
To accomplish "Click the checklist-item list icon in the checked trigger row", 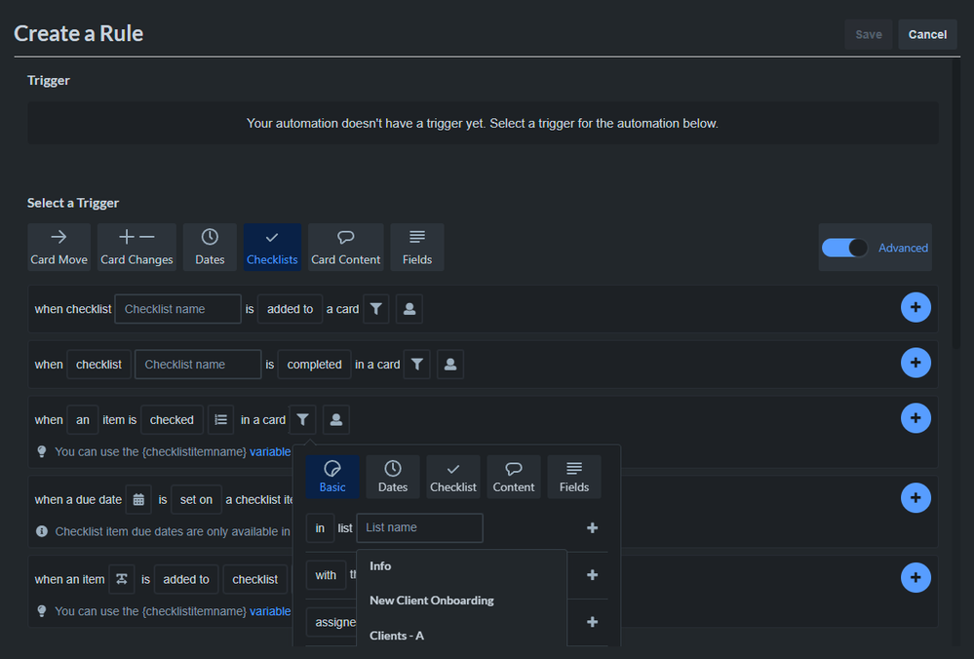I will pos(220,418).
